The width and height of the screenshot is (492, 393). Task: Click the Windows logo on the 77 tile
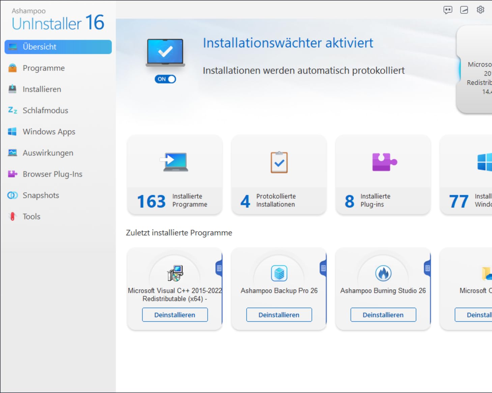485,162
